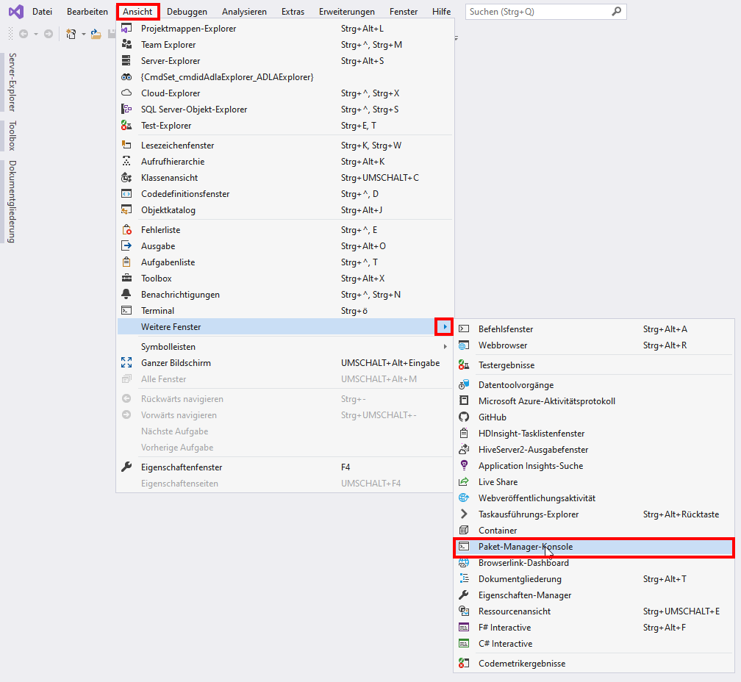741x682 pixels.
Task: Select C# Interactive menu entry
Action: 593,643
